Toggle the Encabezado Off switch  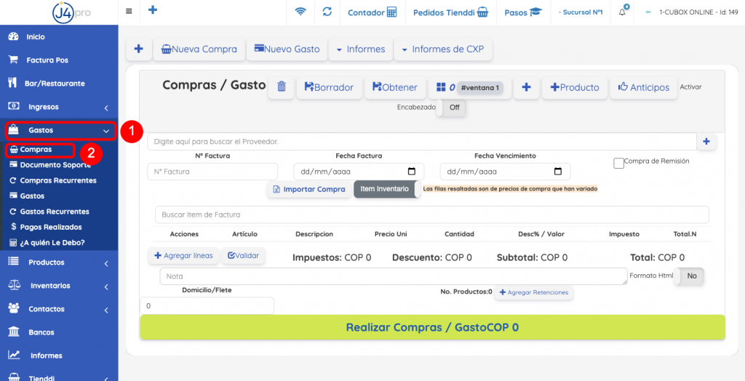click(x=451, y=108)
